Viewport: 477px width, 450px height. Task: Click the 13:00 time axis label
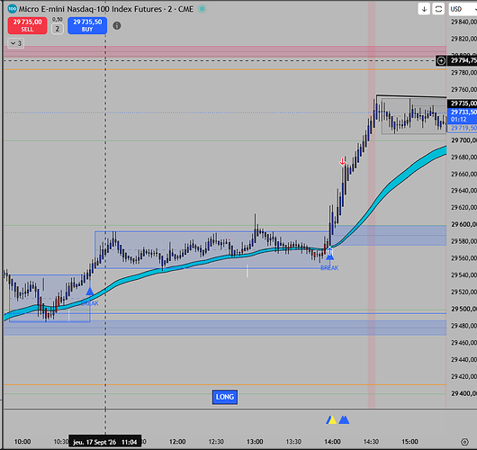[255, 442]
